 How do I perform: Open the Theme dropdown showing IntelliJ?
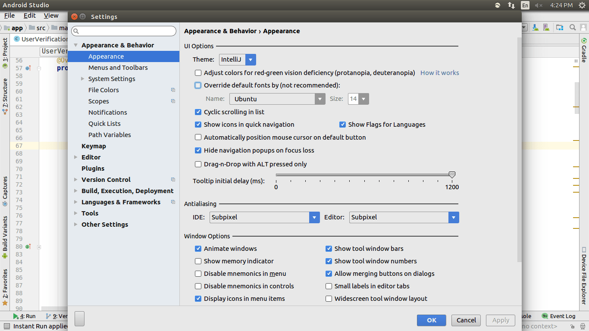[238, 59]
